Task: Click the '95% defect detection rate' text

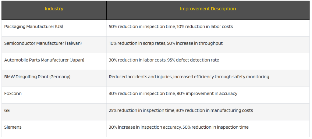Action: [193, 60]
